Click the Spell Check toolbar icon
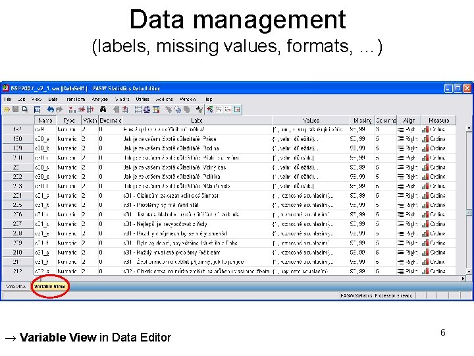474x356 pixels. click(x=199, y=109)
